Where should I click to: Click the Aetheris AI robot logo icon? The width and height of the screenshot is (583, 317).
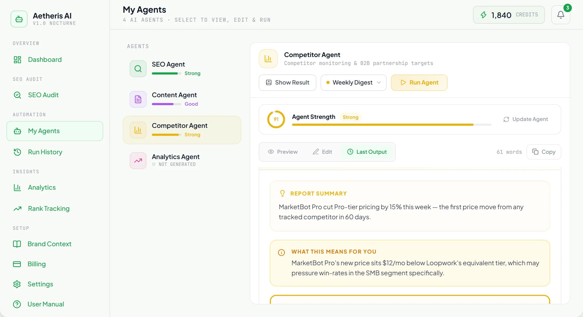tap(19, 19)
